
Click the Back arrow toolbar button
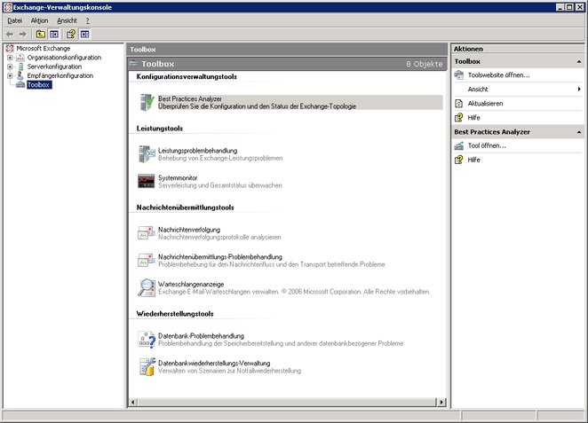point(10,35)
